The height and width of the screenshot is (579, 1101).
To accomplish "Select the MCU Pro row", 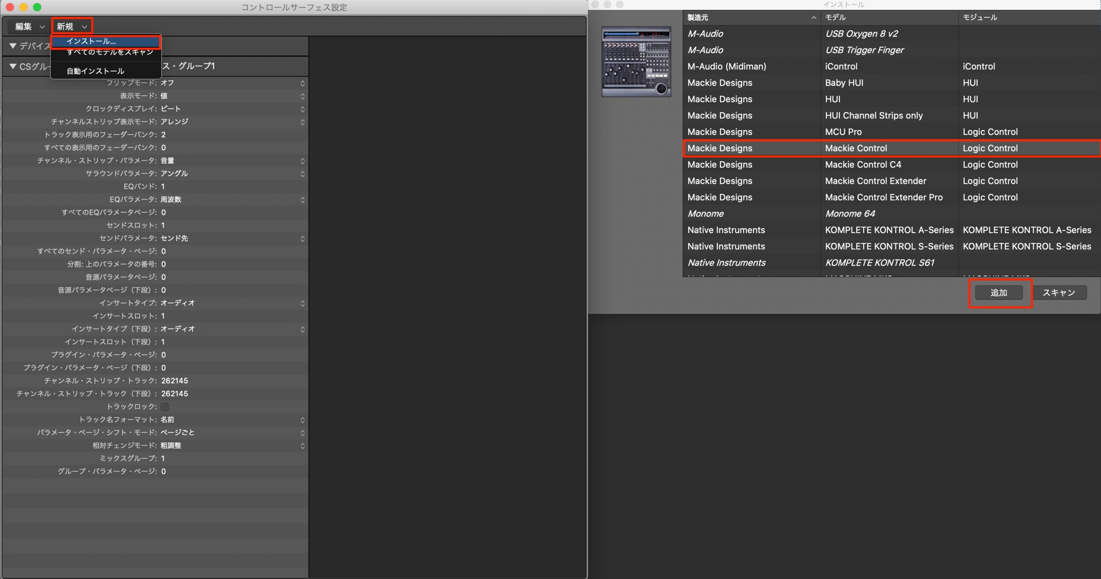I will click(892, 132).
